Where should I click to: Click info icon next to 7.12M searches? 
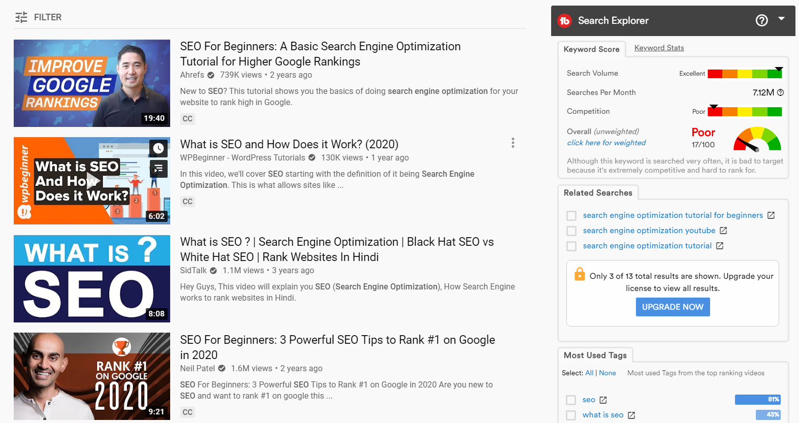pos(781,92)
